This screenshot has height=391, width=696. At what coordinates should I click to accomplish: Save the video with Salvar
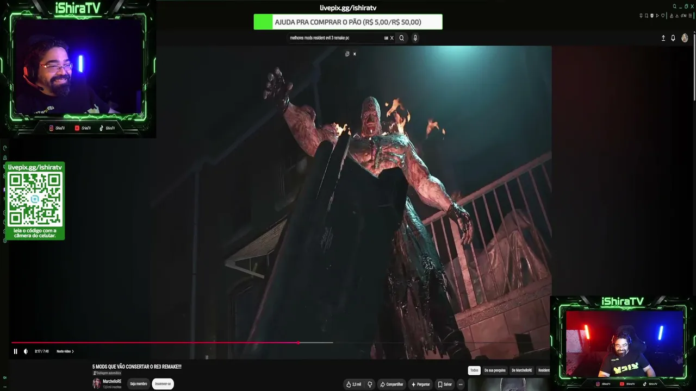coord(445,384)
